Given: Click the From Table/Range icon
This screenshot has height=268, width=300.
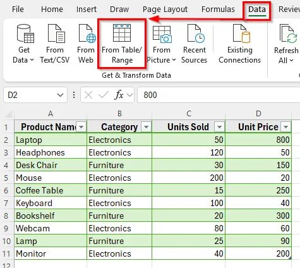Looking at the screenshot, I should click(x=122, y=33).
